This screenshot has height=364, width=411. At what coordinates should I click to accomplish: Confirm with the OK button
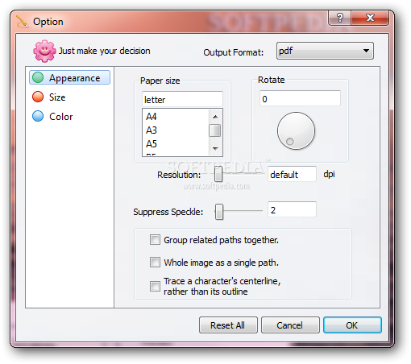tap(352, 325)
